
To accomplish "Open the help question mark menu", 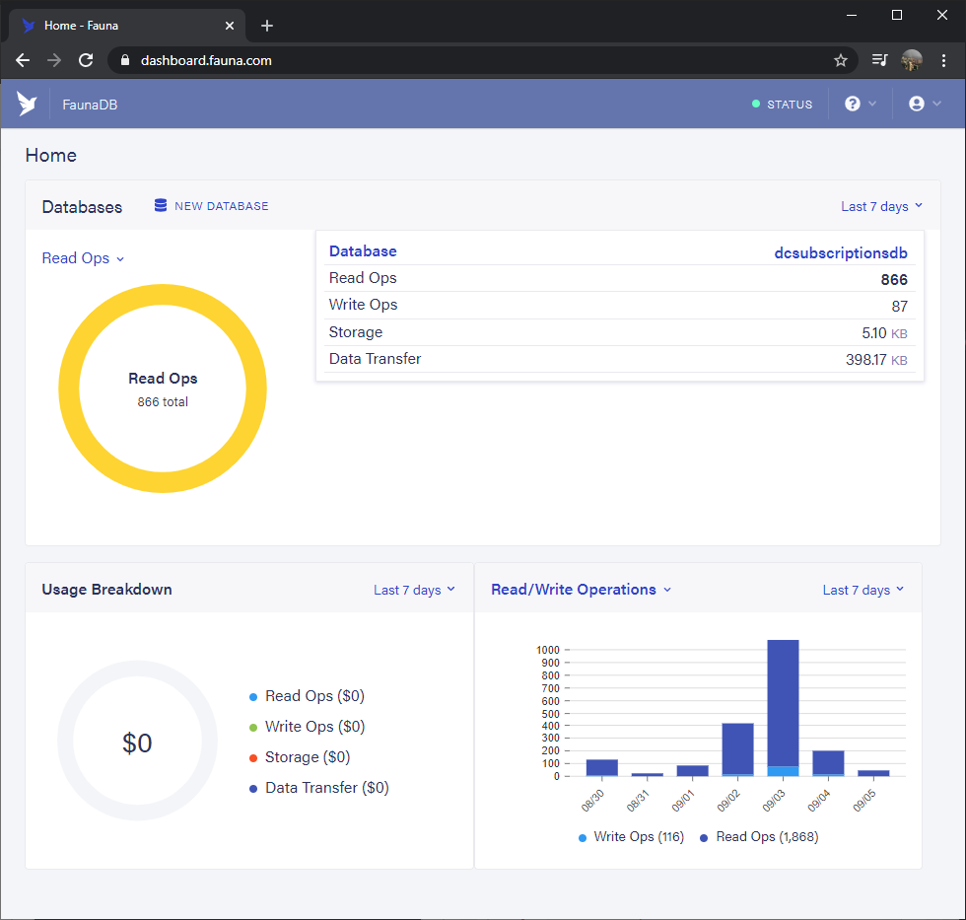I will point(853,104).
